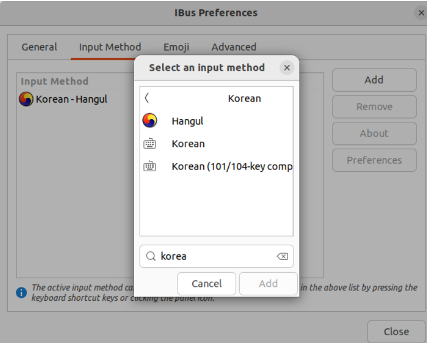Click the dialog's Add button
The height and width of the screenshot is (343, 427).
pyautogui.click(x=268, y=284)
